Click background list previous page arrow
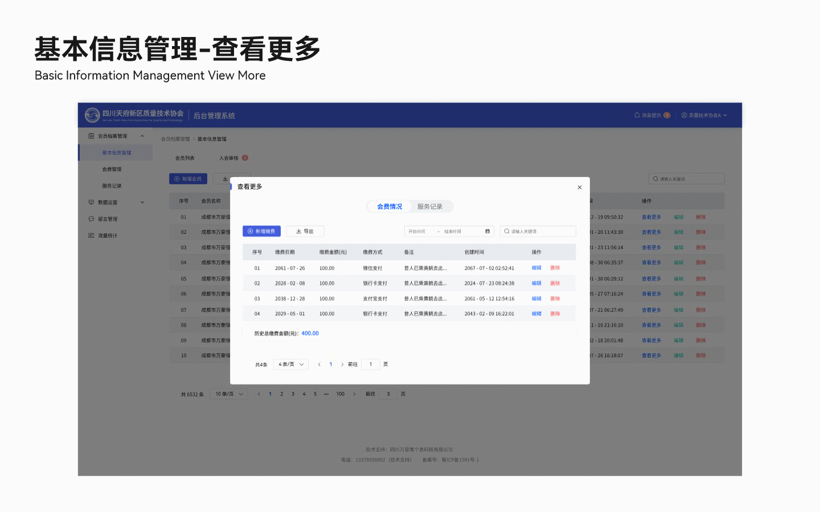The image size is (820, 512). (259, 394)
